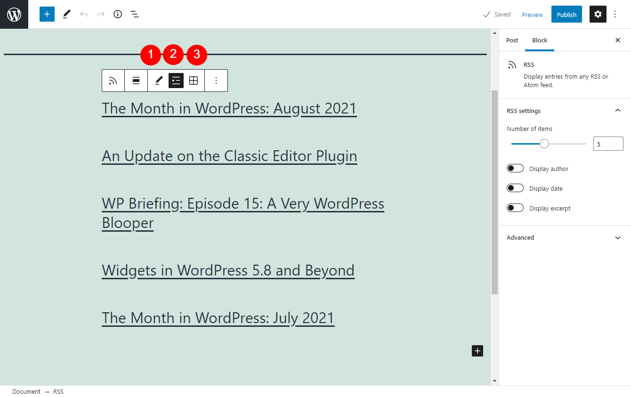Click the Undo icon

(x=84, y=14)
